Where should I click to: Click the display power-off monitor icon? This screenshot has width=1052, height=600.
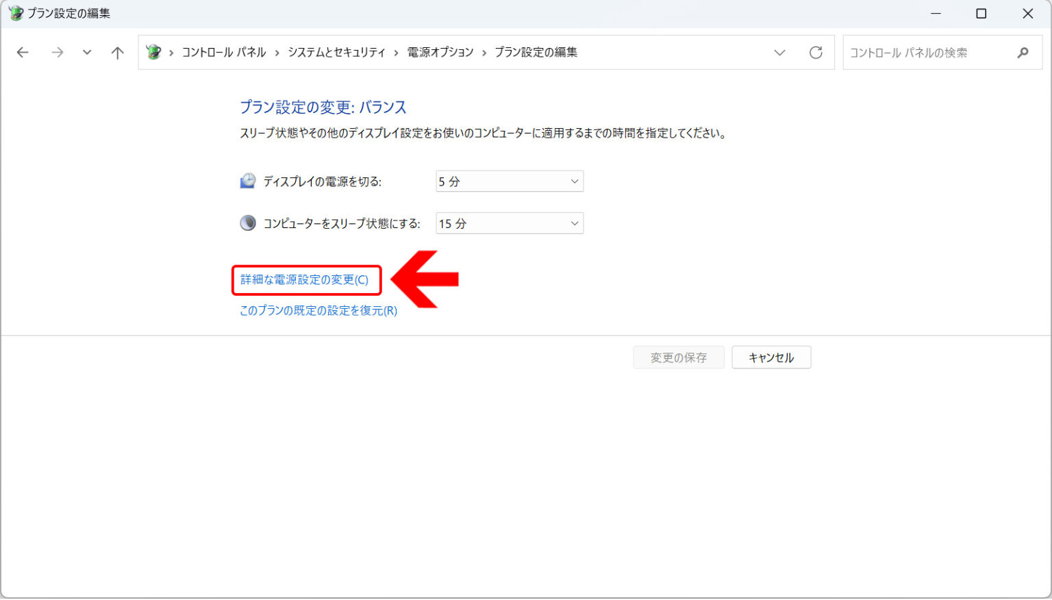click(247, 181)
